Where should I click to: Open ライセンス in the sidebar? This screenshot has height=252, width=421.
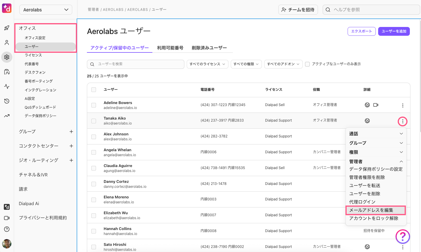tap(33, 55)
